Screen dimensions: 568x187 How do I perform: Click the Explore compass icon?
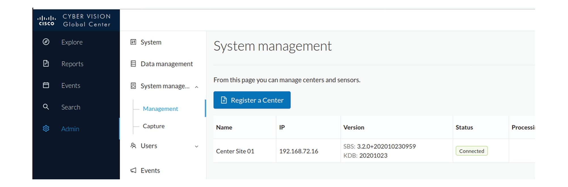click(46, 42)
